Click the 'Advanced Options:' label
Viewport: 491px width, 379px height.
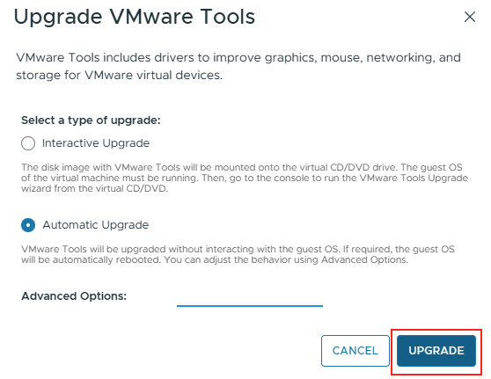pyautogui.click(x=74, y=295)
